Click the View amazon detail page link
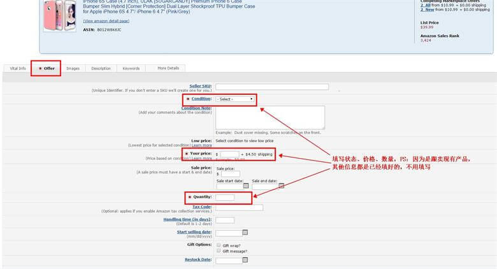The width and height of the screenshot is (497, 269). tap(106, 21)
